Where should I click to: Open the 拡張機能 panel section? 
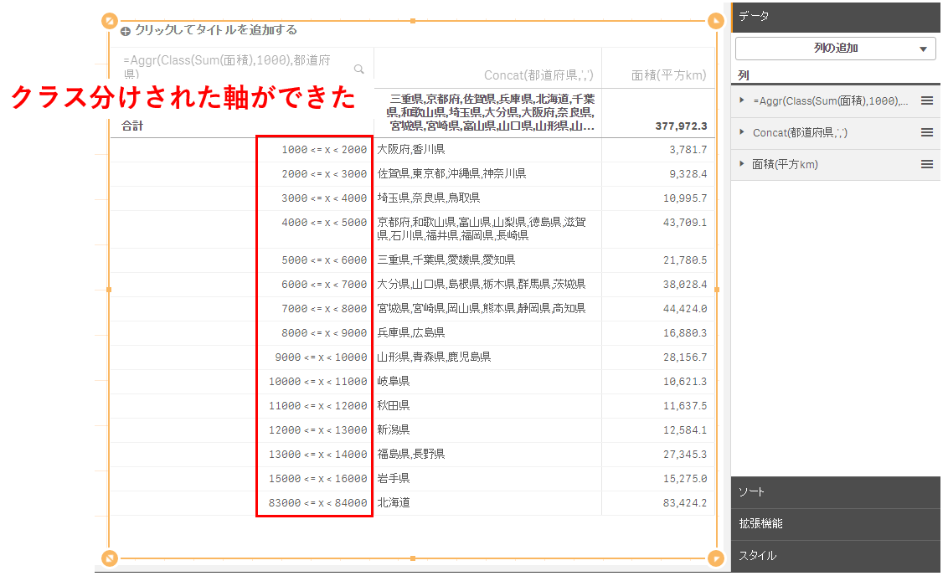835,524
